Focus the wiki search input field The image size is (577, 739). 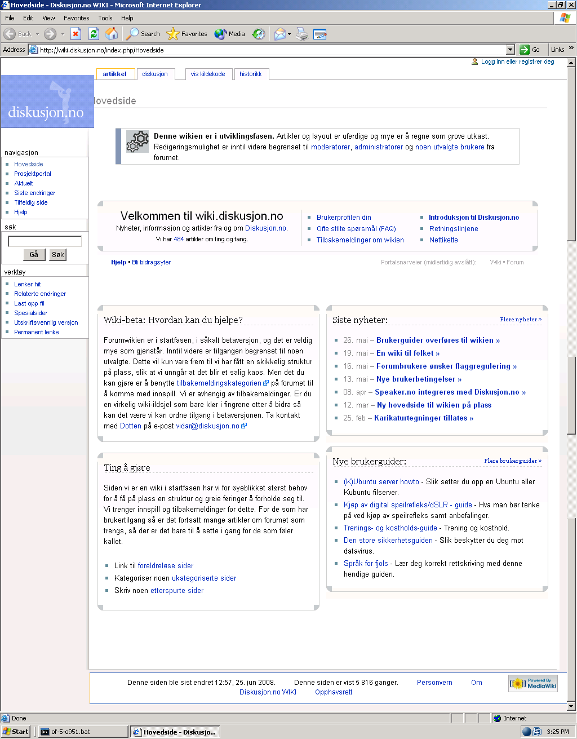(45, 241)
